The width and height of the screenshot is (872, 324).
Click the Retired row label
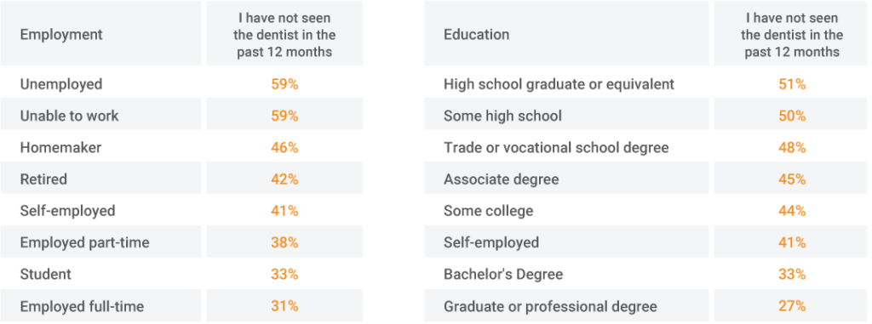coord(43,179)
